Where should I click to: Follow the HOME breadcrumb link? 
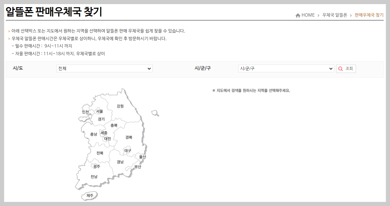pos(307,15)
